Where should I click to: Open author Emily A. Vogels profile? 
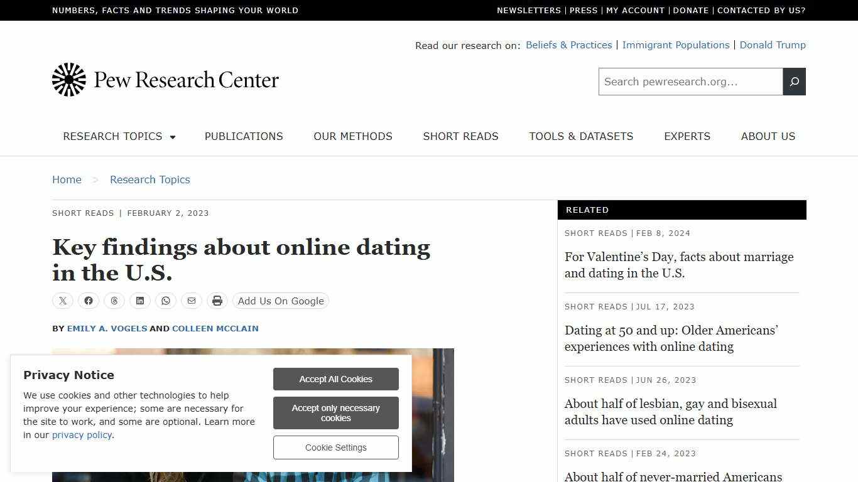pos(107,328)
